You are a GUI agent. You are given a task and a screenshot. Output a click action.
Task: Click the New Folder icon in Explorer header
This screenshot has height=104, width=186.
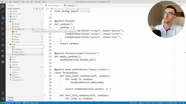(37, 9)
